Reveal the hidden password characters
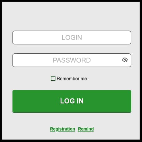 pyautogui.click(x=125, y=60)
